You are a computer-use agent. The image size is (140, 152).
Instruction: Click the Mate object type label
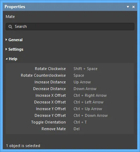(10, 17)
